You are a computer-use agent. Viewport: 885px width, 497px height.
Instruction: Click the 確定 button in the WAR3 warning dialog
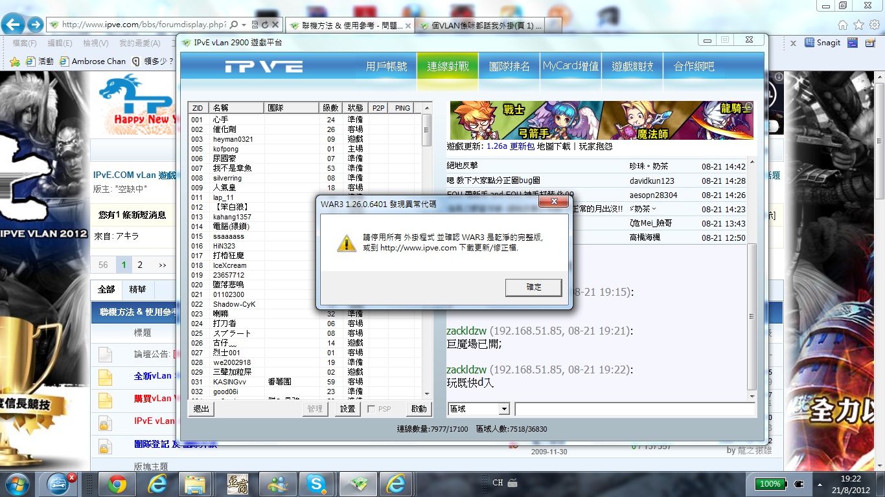tap(533, 287)
